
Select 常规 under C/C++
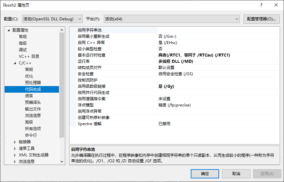click(x=29, y=70)
